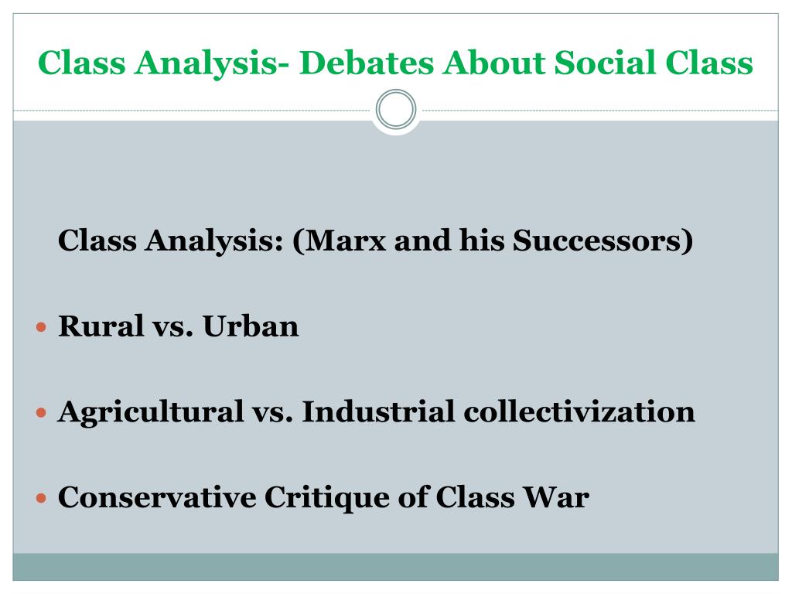Viewport: 792px width, 594px height.
Task: Select the green slide title text
Action: pos(395,63)
